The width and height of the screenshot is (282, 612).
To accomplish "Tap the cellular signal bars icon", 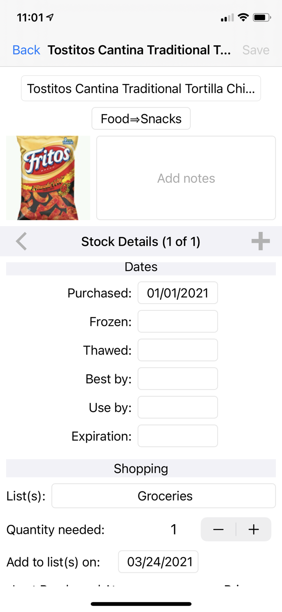I will (227, 17).
